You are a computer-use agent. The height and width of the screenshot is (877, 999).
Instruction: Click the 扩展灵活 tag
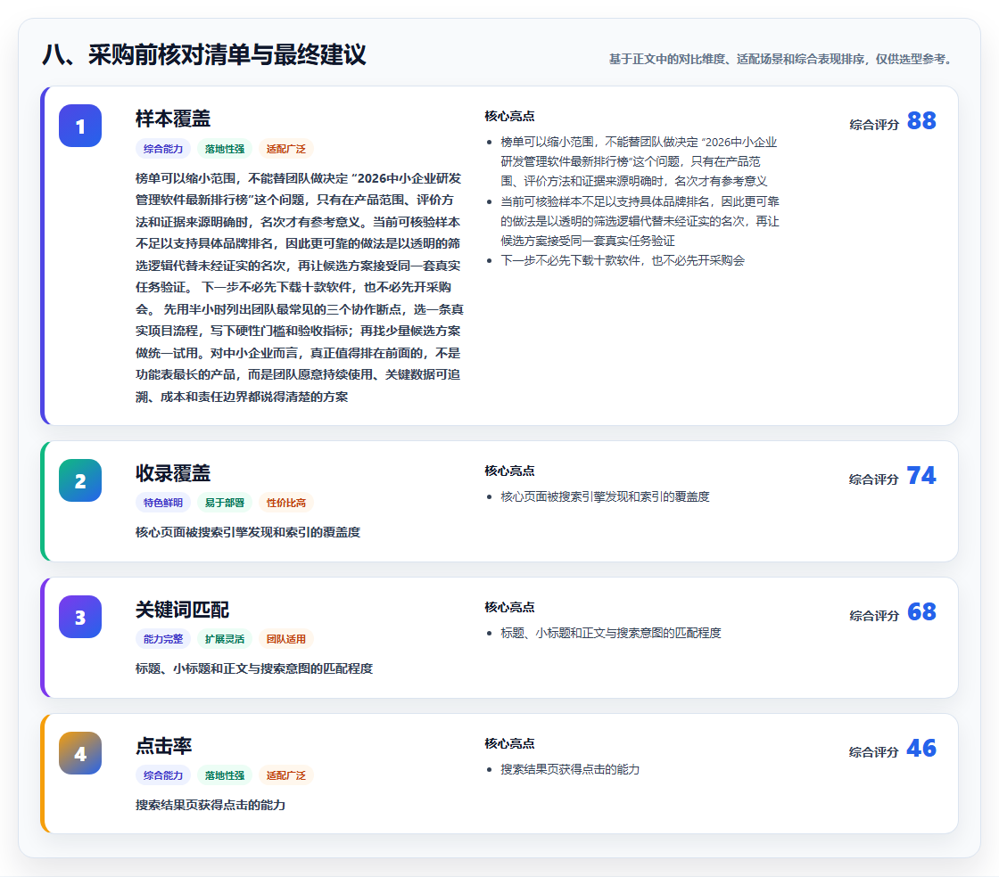click(225, 639)
